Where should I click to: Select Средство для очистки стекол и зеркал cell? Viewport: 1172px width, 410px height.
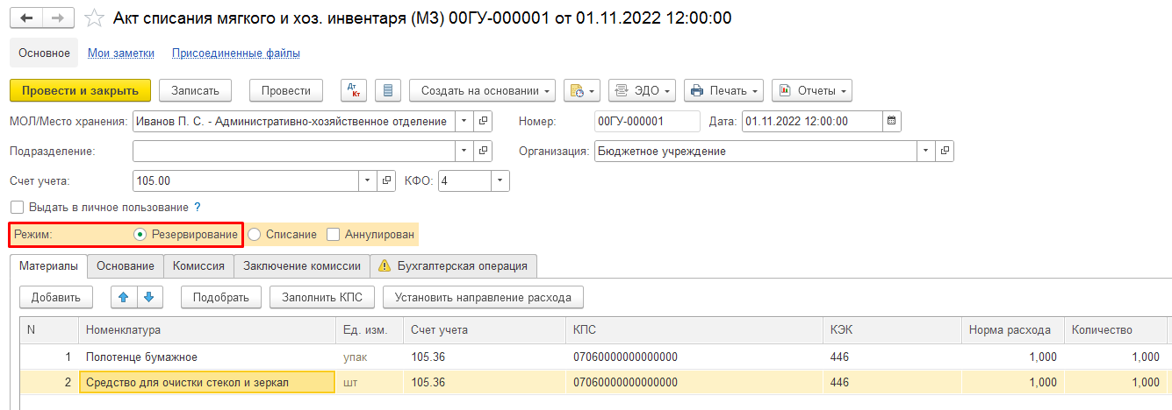tap(207, 383)
